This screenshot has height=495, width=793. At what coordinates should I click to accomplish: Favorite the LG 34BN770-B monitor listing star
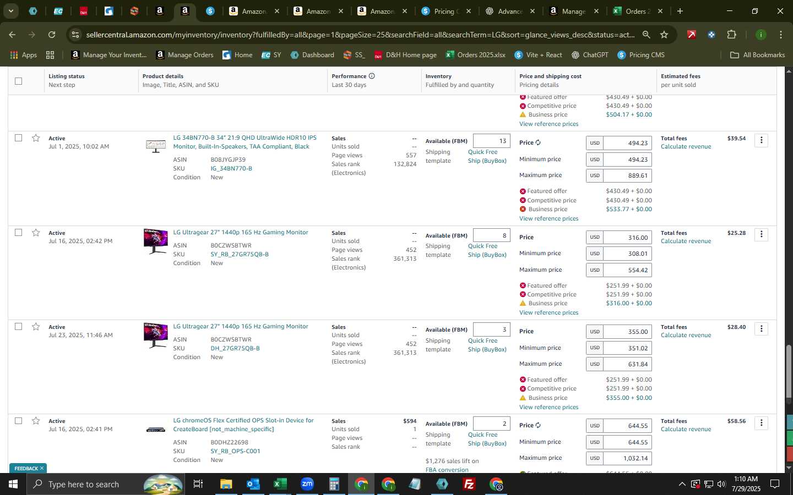36,138
